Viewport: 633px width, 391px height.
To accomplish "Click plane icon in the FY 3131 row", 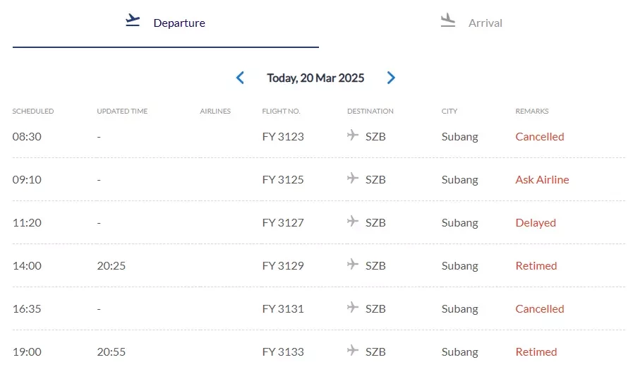I will [352, 307].
